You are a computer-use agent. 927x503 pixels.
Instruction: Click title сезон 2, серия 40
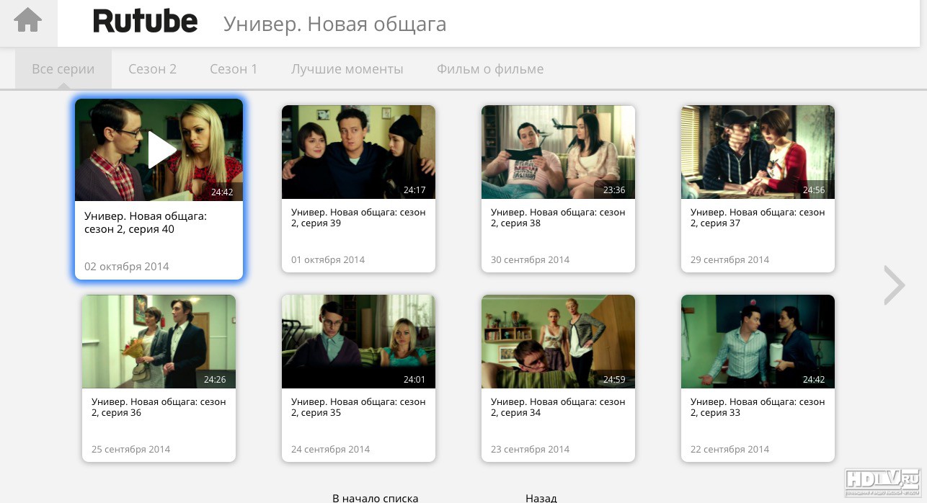(x=146, y=223)
